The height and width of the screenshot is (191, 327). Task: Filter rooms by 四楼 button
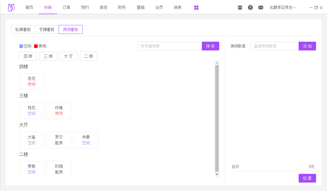(x=28, y=56)
